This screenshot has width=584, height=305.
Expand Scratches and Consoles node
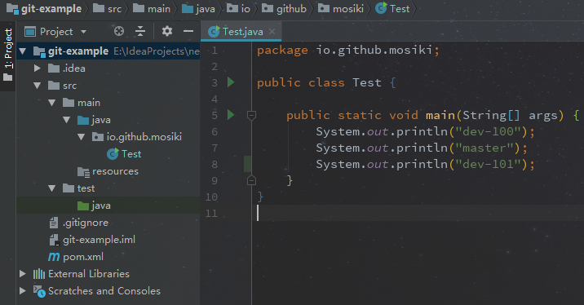coord(23,291)
